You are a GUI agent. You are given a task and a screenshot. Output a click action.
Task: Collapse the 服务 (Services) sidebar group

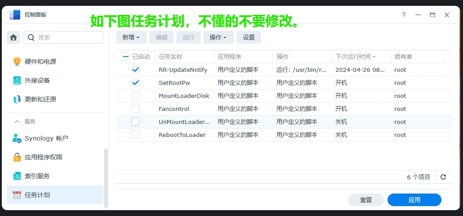(x=18, y=122)
